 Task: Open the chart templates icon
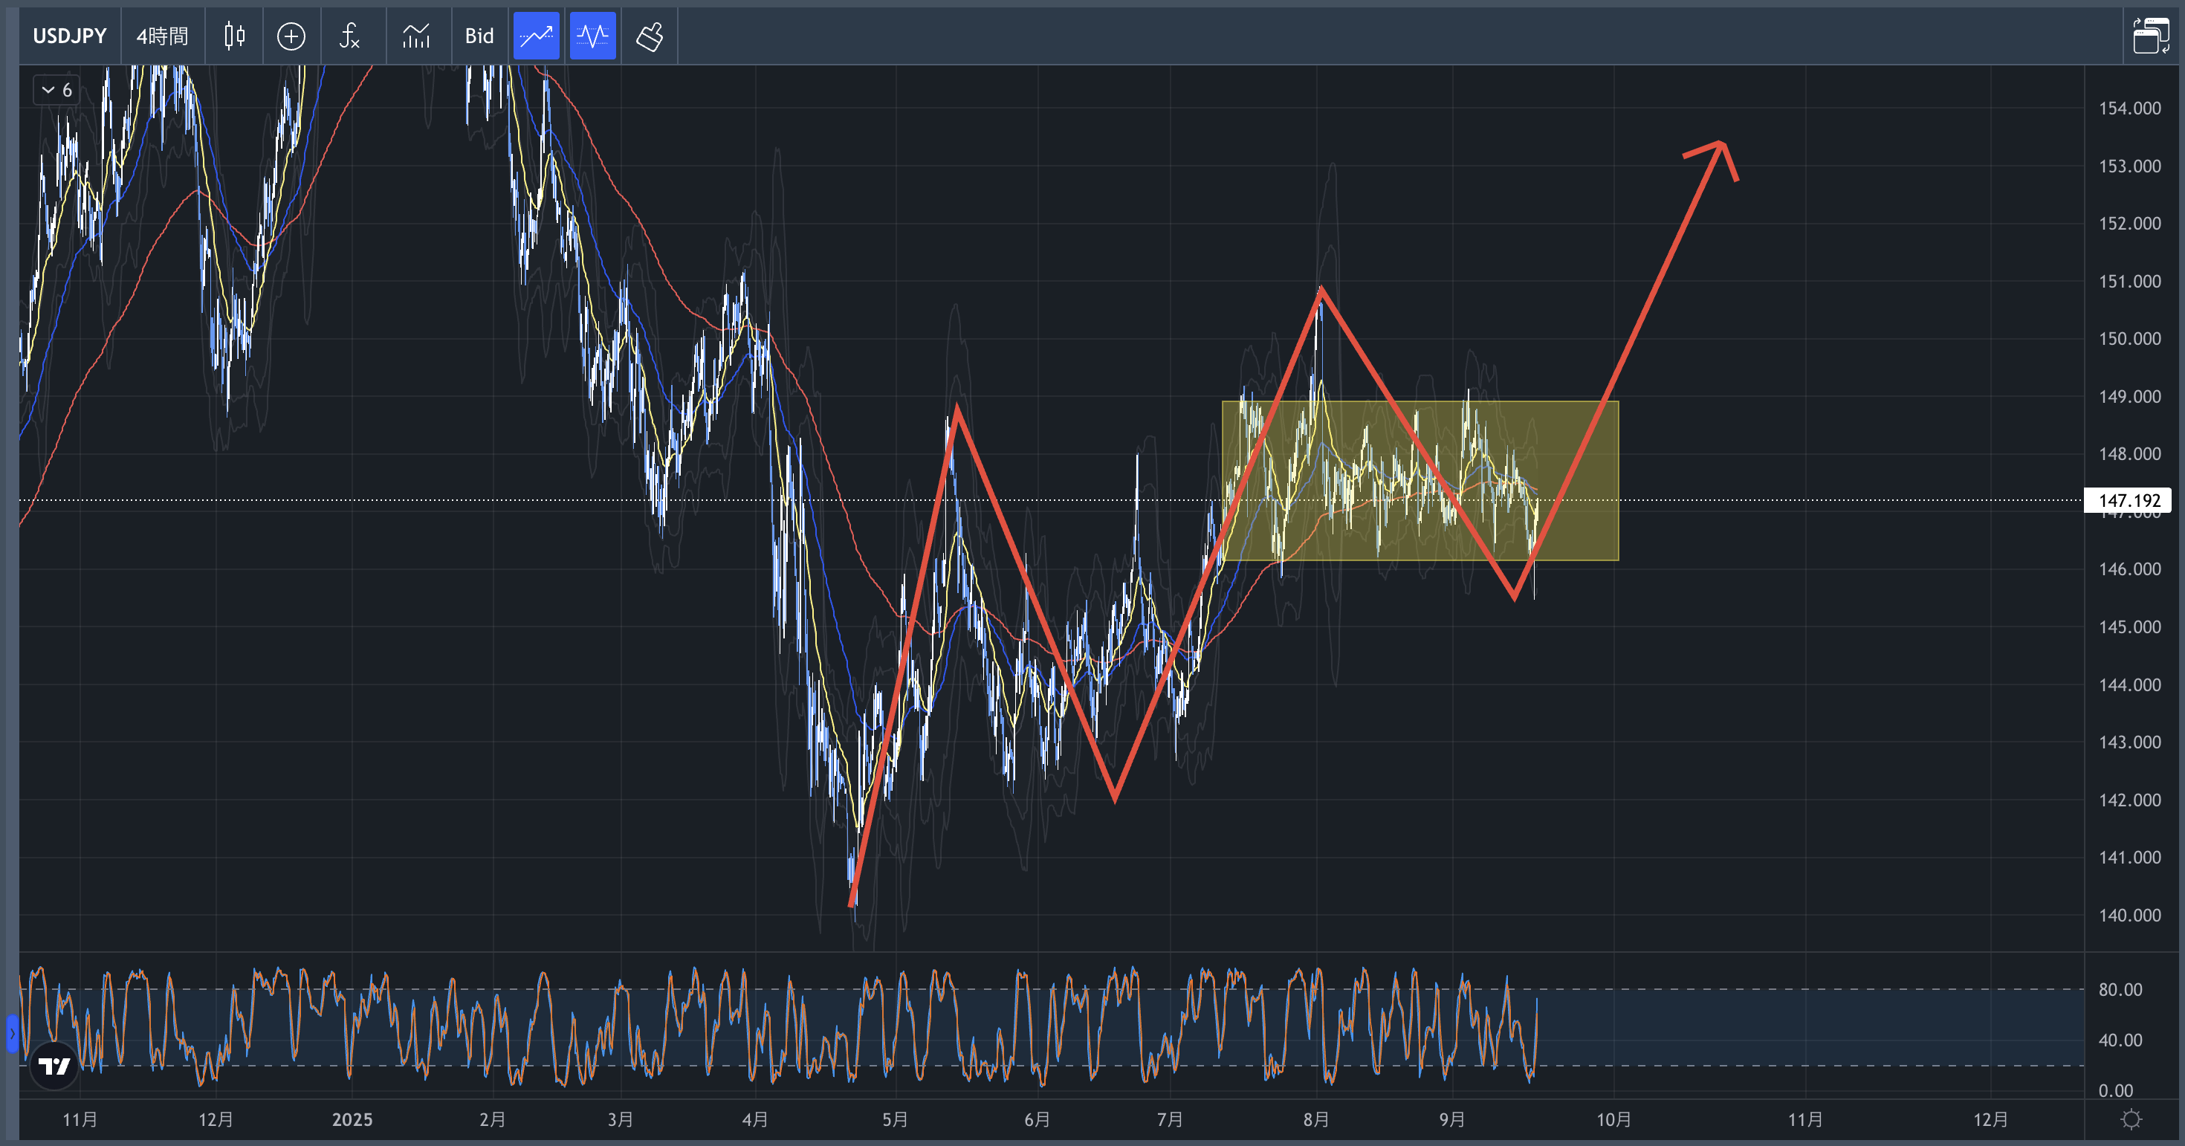[x=416, y=36]
